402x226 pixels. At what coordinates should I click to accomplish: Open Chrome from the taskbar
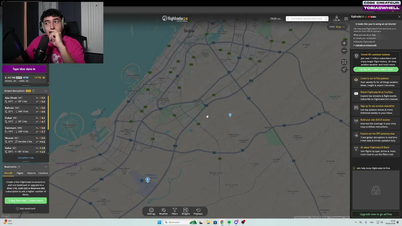(222, 222)
